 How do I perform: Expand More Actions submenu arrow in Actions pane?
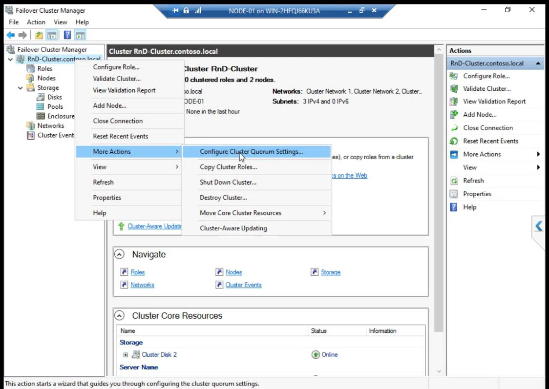(538, 154)
